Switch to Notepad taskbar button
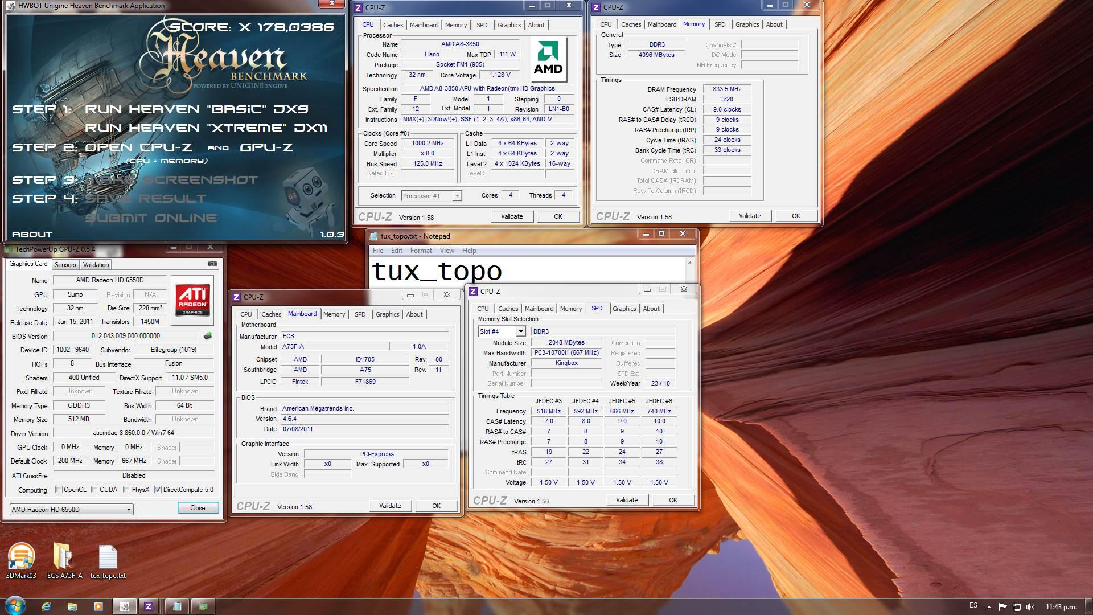1093x615 pixels. pos(177,606)
